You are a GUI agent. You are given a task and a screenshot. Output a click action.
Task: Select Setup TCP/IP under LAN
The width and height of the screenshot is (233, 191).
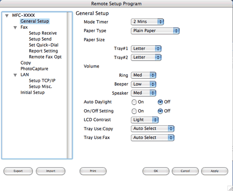tap(42, 80)
